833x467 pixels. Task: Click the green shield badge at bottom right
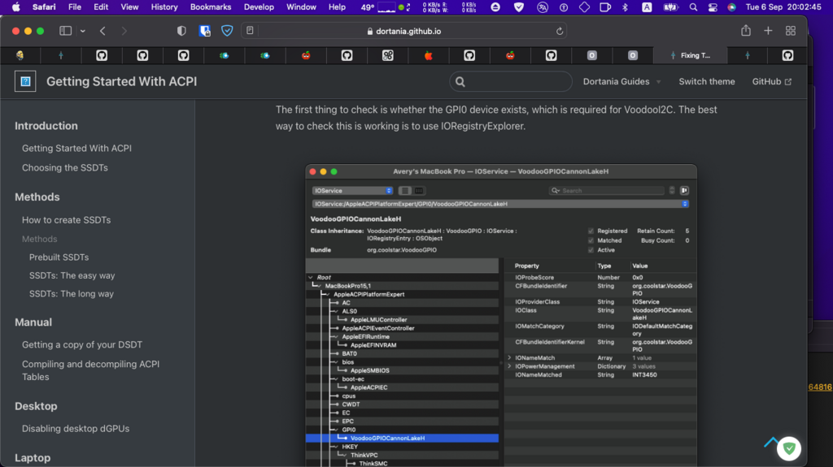(788, 448)
